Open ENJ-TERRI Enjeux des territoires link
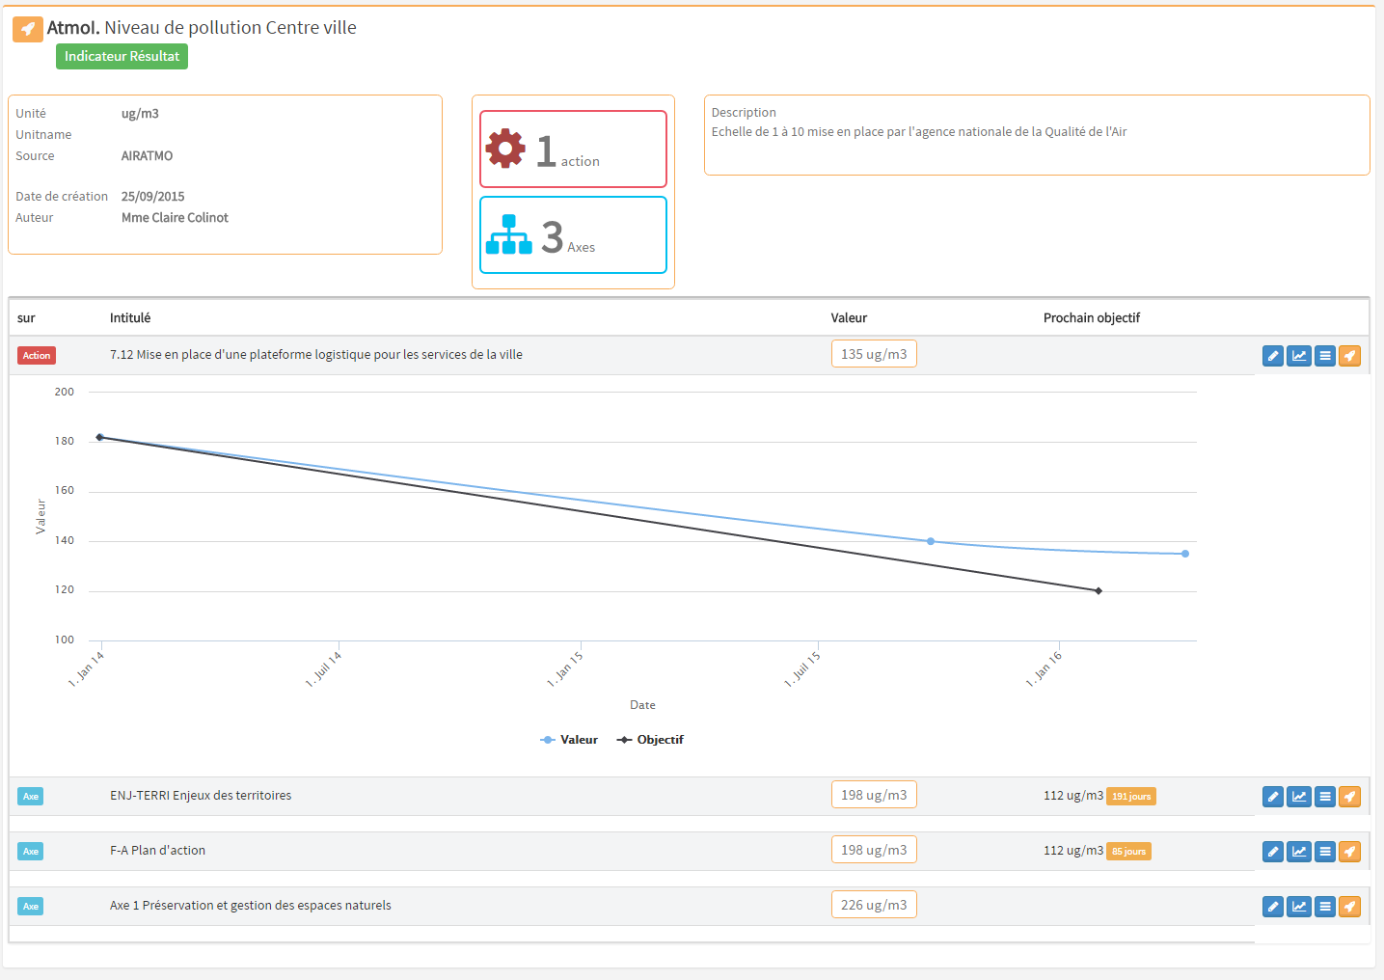The width and height of the screenshot is (1384, 980). pyautogui.click(x=201, y=795)
